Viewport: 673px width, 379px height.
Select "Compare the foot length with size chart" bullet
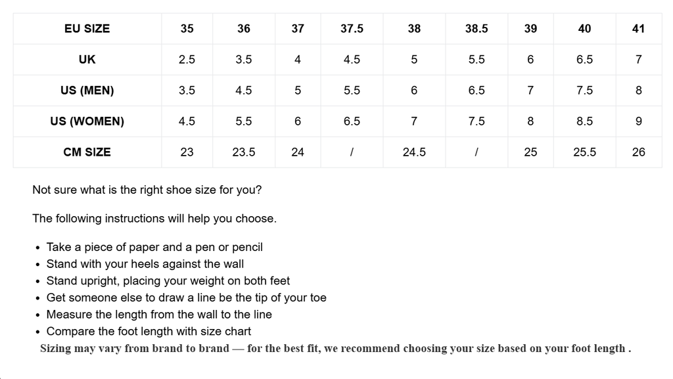click(149, 331)
